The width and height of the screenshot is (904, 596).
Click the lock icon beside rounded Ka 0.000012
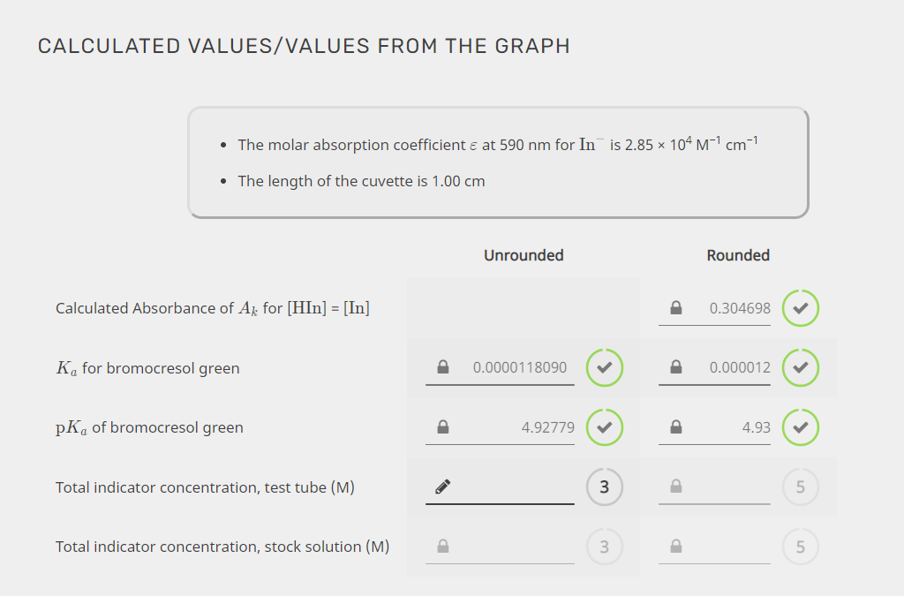[675, 367]
